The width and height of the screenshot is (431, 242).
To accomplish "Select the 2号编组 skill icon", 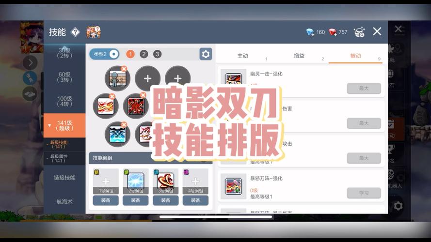I will (136, 181).
